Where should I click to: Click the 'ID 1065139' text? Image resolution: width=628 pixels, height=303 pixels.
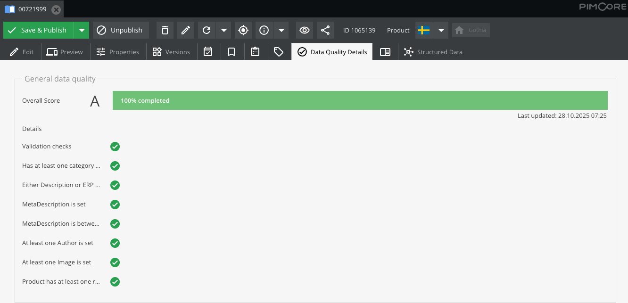pyautogui.click(x=359, y=30)
